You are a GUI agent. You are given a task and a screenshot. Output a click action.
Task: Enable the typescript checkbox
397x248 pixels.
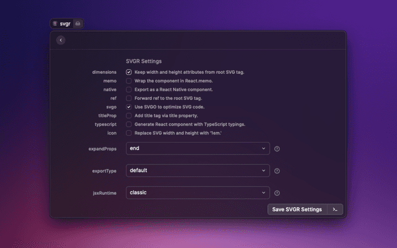[x=129, y=125]
